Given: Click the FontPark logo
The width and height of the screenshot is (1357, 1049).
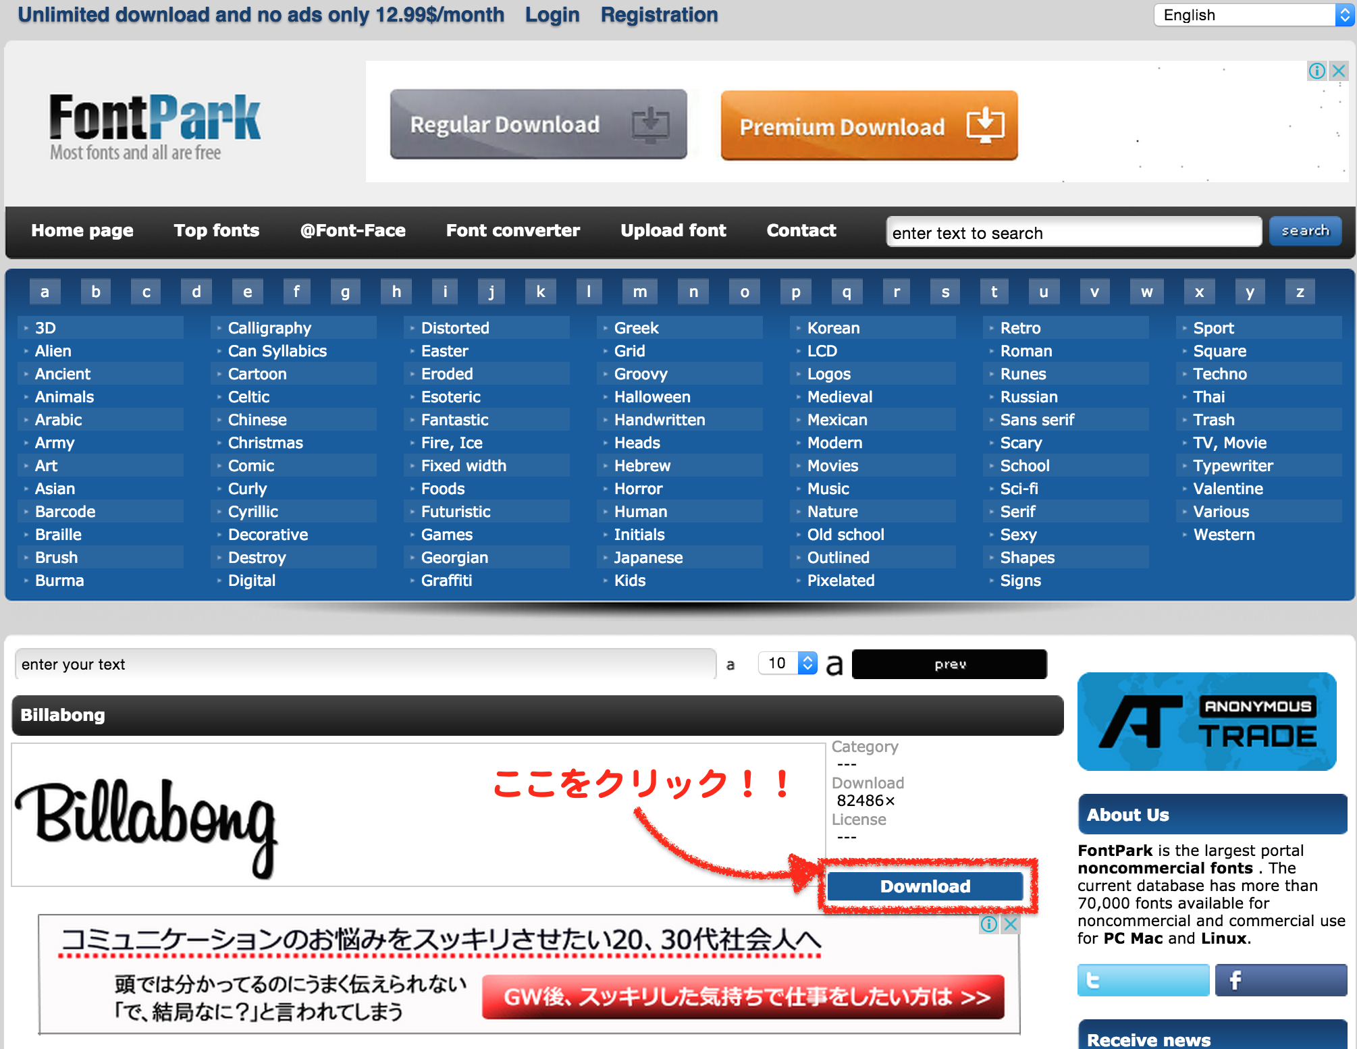Looking at the screenshot, I should 155,126.
